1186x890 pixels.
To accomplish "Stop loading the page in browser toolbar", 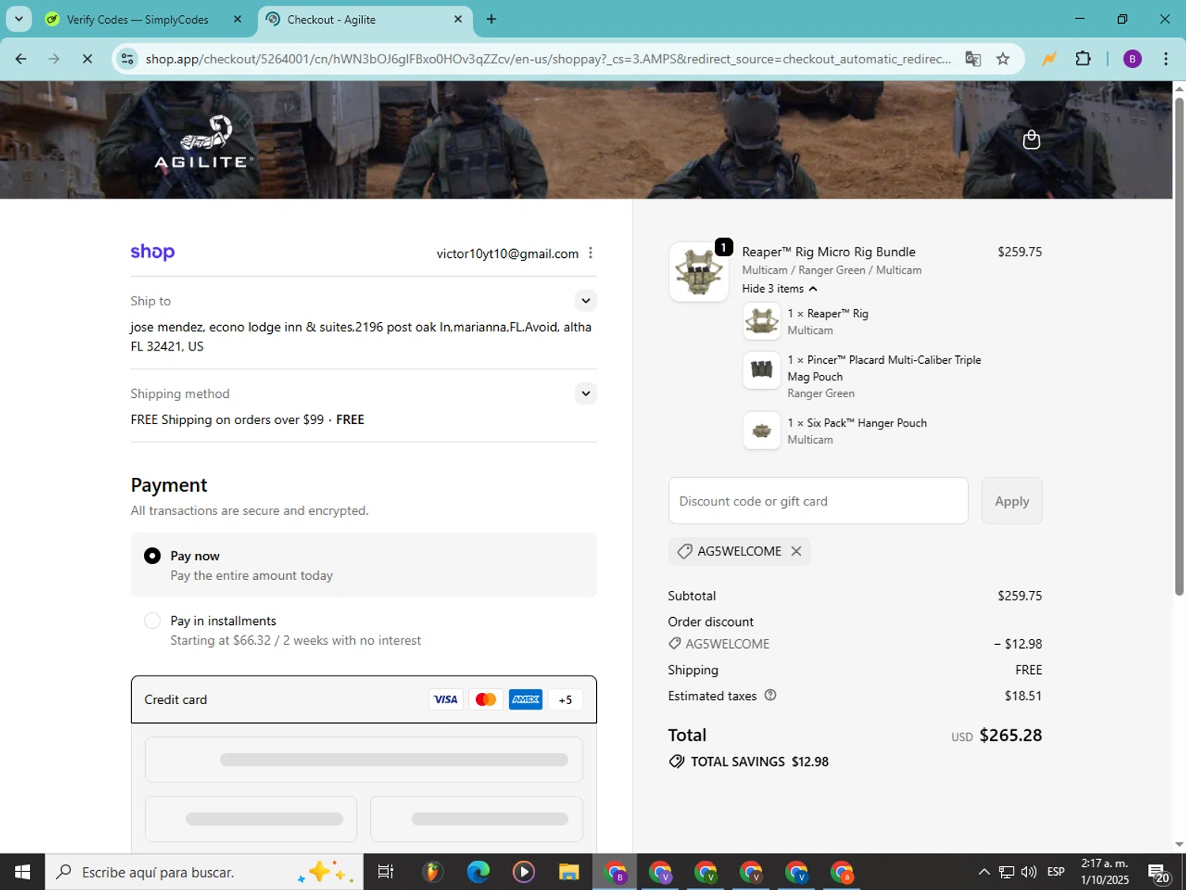I will pos(87,59).
